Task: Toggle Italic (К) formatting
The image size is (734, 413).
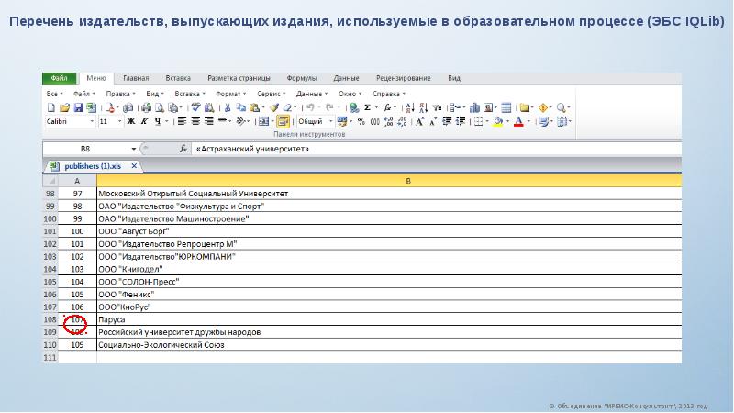Action: [x=145, y=122]
